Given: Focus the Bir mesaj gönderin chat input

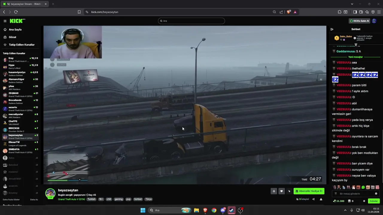Looking at the screenshot, I should (356, 193).
